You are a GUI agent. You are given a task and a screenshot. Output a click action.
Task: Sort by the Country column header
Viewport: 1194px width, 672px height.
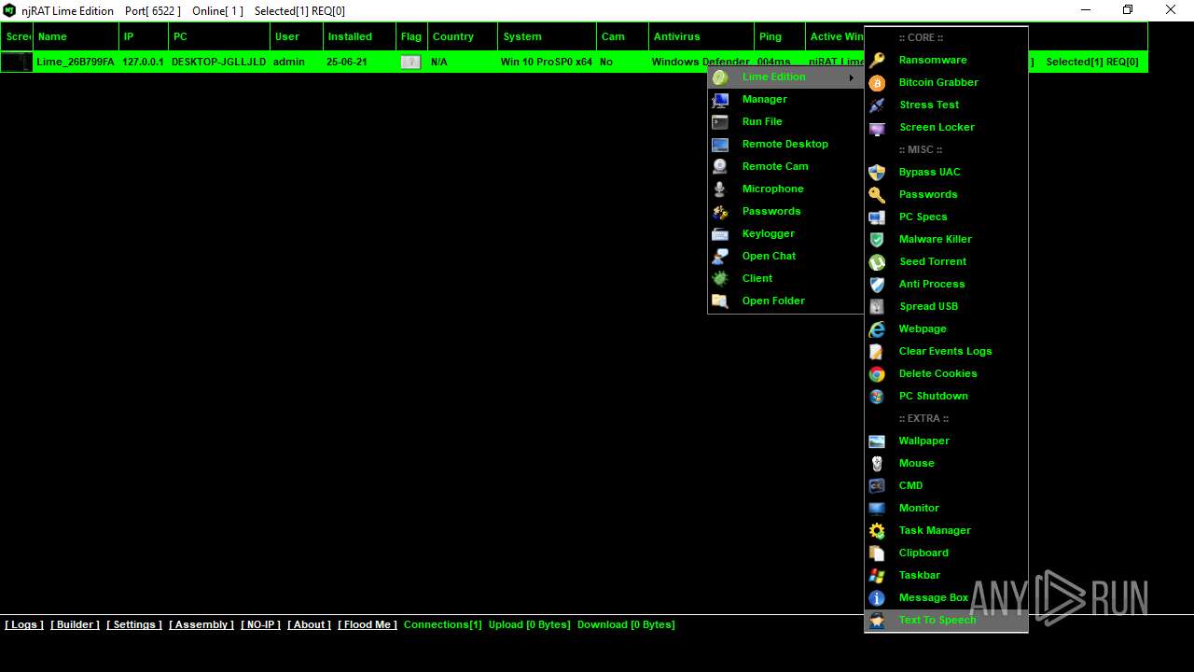coord(463,36)
